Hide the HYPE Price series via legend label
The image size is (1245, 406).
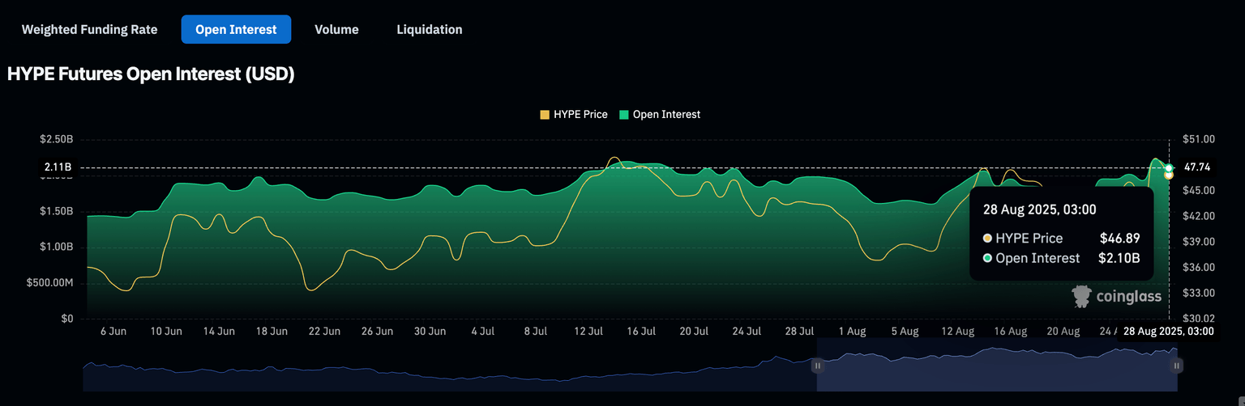point(580,115)
